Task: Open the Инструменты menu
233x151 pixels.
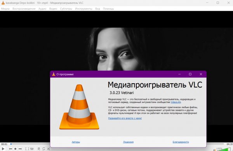Action: (x=83, y=9)
